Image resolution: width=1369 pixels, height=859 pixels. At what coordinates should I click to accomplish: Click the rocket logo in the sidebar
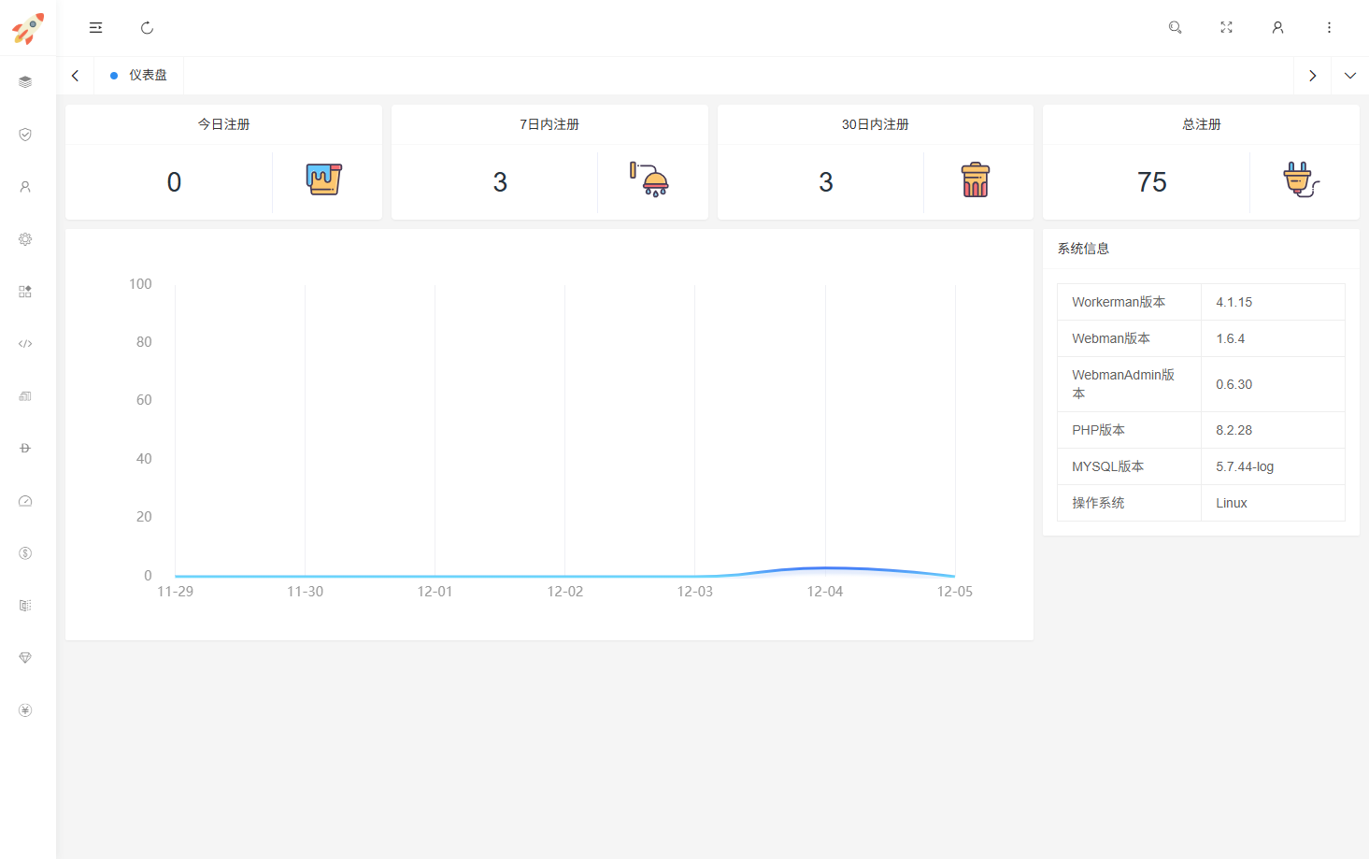[27, 28]
